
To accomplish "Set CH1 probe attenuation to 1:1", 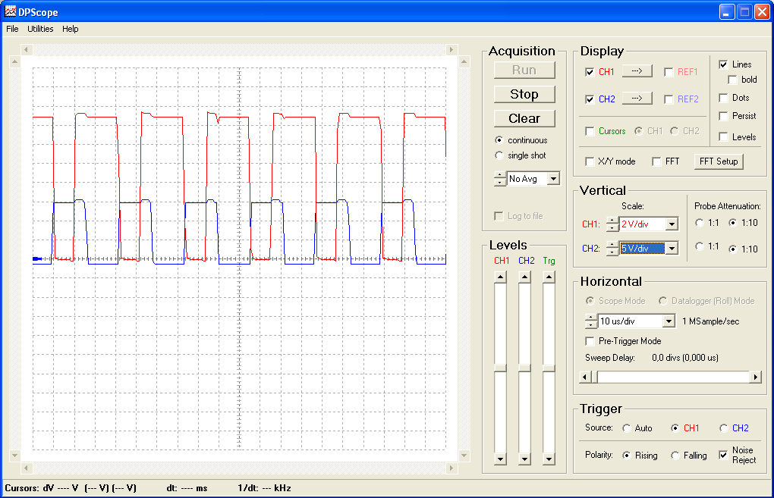I will pyautogui.click(x=700, y=223).
